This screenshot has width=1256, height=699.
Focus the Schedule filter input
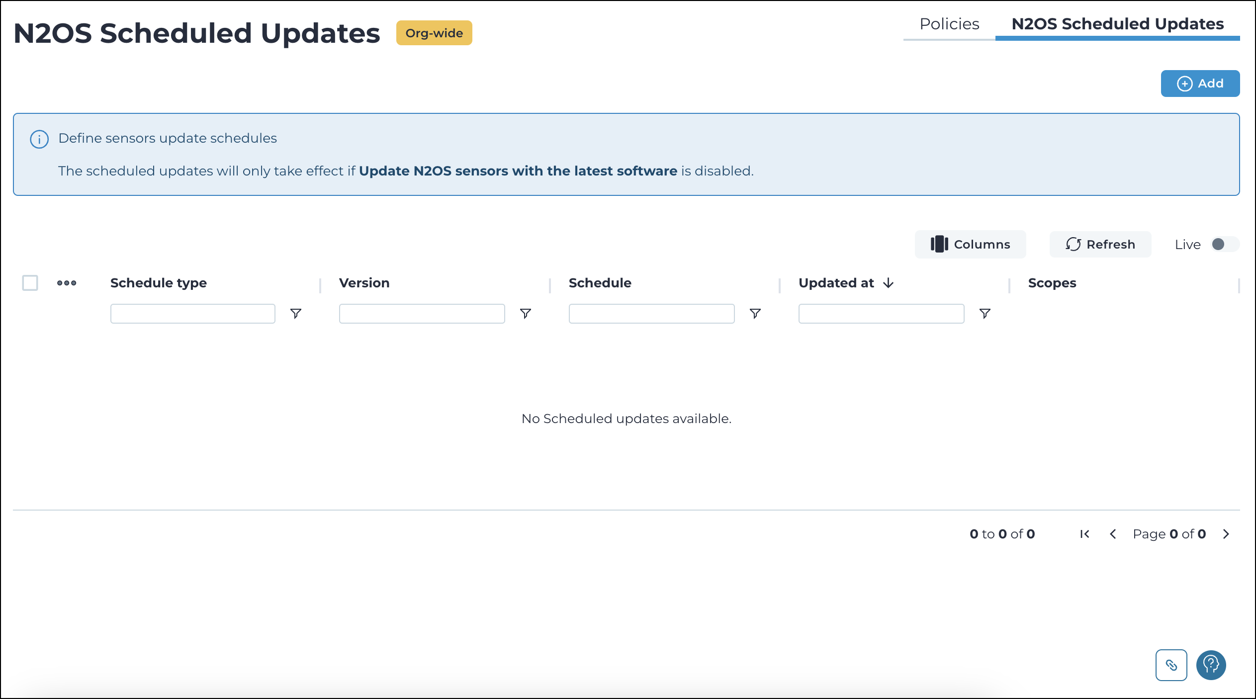coord(652,314)
